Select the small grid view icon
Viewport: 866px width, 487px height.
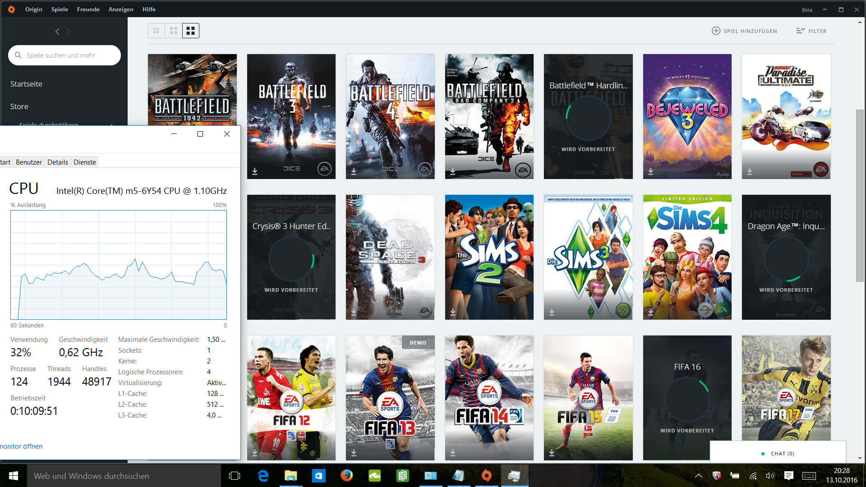point(157,31)
